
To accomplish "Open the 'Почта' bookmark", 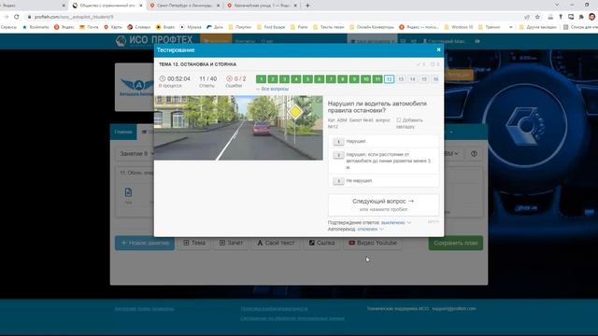I will [x=89, y=27].
